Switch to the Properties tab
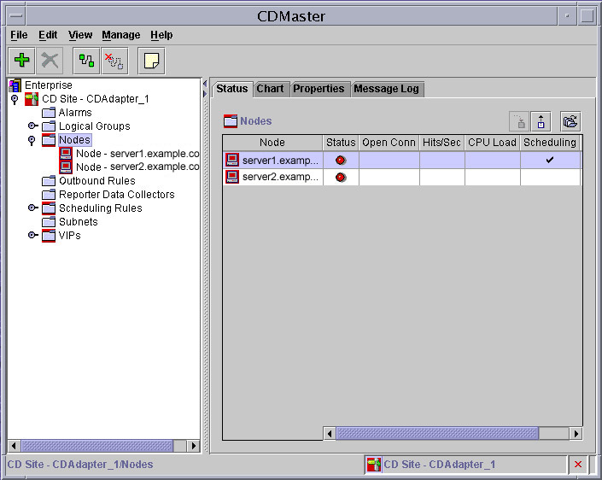Viewport: 602px width, 480px height. (319, 89)
